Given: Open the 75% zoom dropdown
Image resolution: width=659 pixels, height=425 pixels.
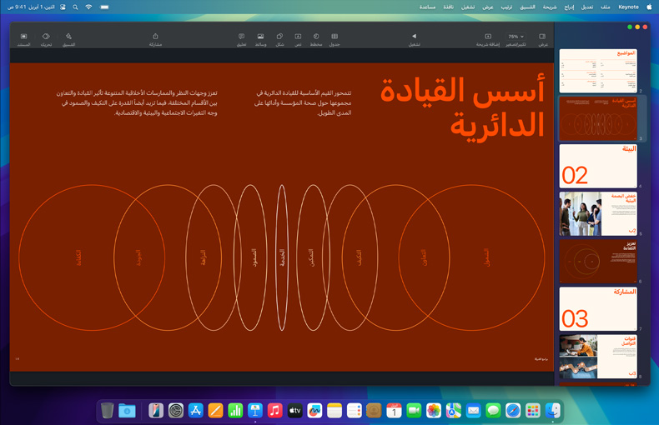Looking at the screenshot, I should point(516,37).
